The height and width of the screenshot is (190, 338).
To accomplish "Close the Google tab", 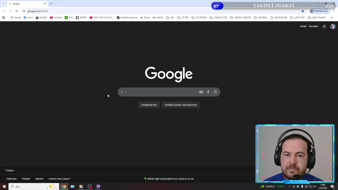I will pyautogui.click(x=45, y=4).
